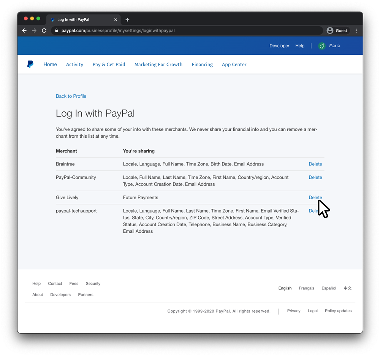
Task: Delete the Braintree merchant
Action: click(315, 164)
